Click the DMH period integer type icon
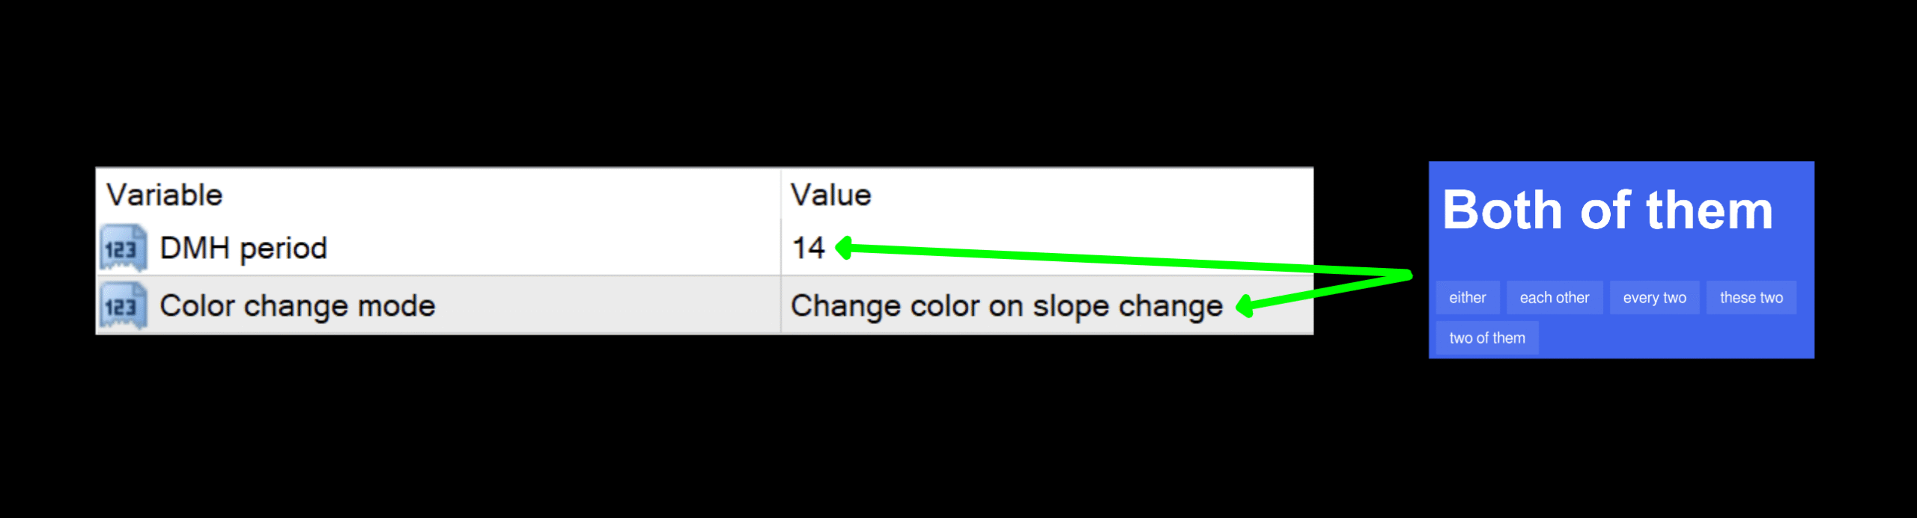 point(123,249)
